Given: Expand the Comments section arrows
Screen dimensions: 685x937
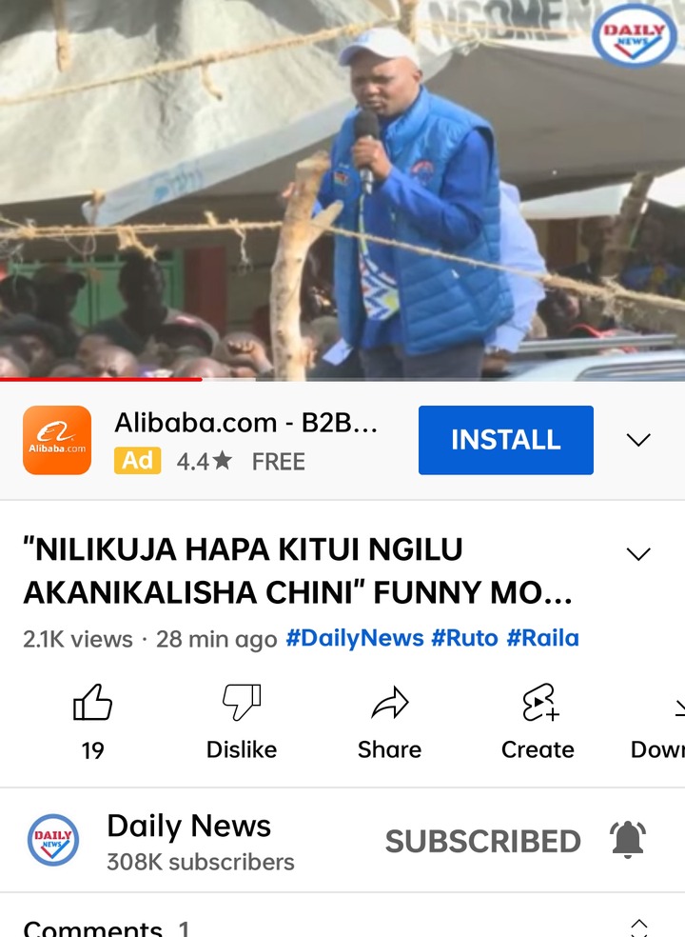Looking at the screenshot, I should 638,928.
